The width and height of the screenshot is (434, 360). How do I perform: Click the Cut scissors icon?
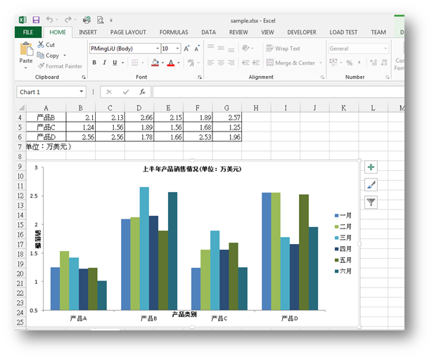click(42, 45)
